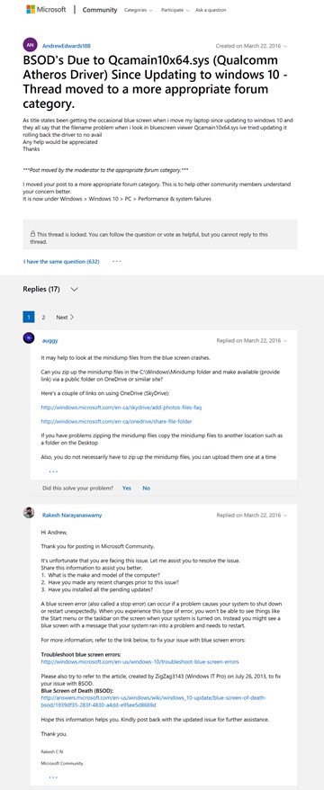Open the troubleshoot-blue-screen-errors link

140,661
